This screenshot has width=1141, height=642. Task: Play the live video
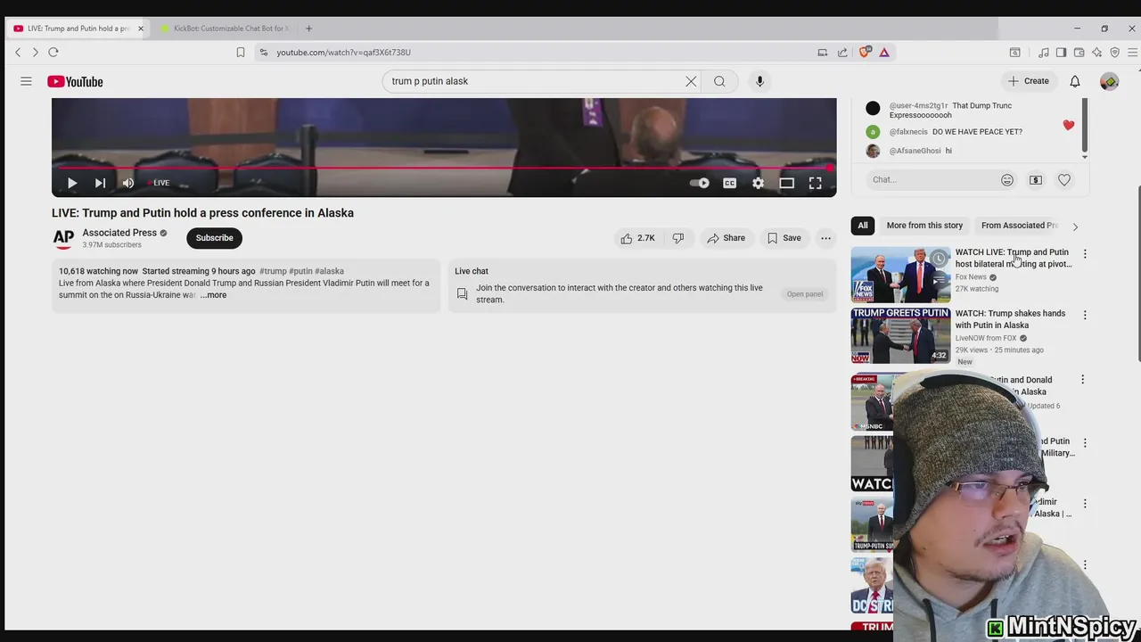pos(72,183)
